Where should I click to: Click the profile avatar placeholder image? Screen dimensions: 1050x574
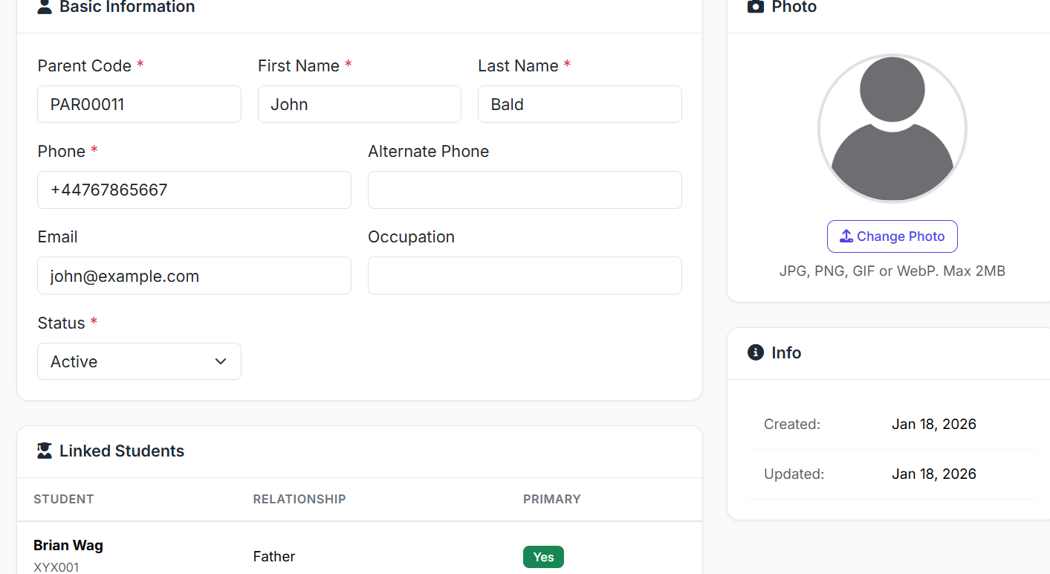(x=892, y=128)
